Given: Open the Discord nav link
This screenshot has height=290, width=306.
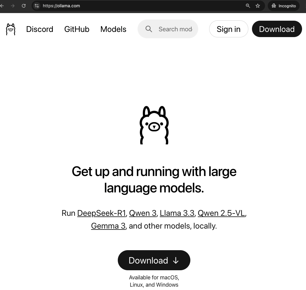Looking at the screenshot, I should tap(39, 29).
